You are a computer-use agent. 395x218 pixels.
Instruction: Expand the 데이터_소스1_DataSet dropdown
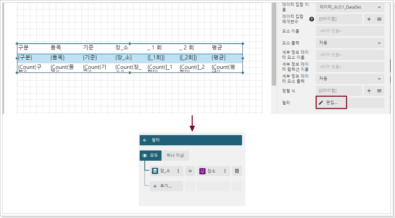(x=350, y=7)
